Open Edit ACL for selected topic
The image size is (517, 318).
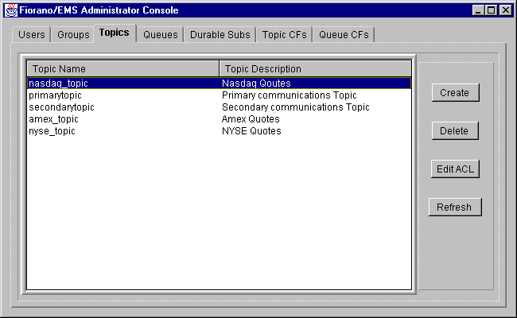pos(454,169)
